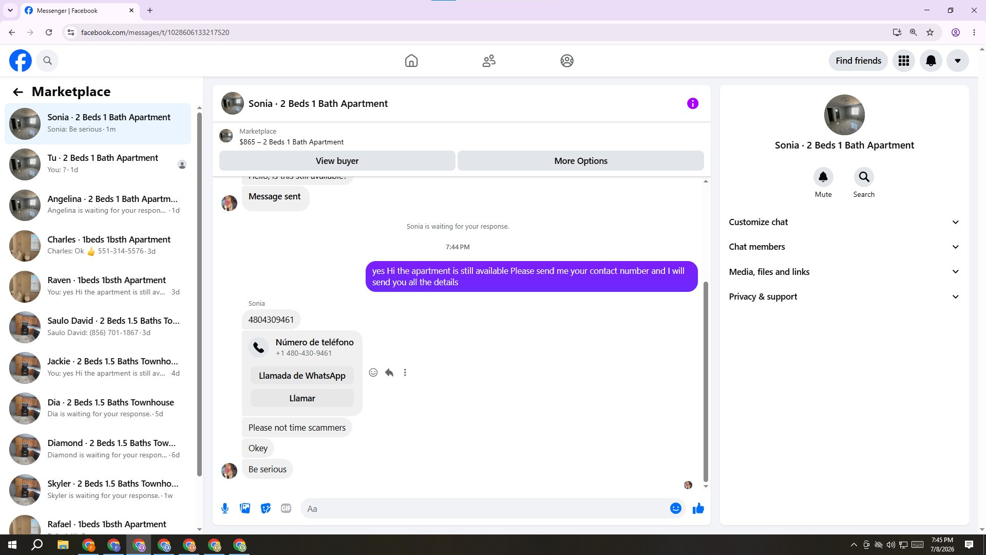
Task: Open more message options dots
Action: coord(405,373)
